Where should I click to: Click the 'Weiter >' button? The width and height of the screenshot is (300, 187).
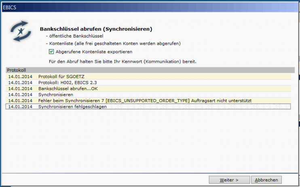(229, 180)
